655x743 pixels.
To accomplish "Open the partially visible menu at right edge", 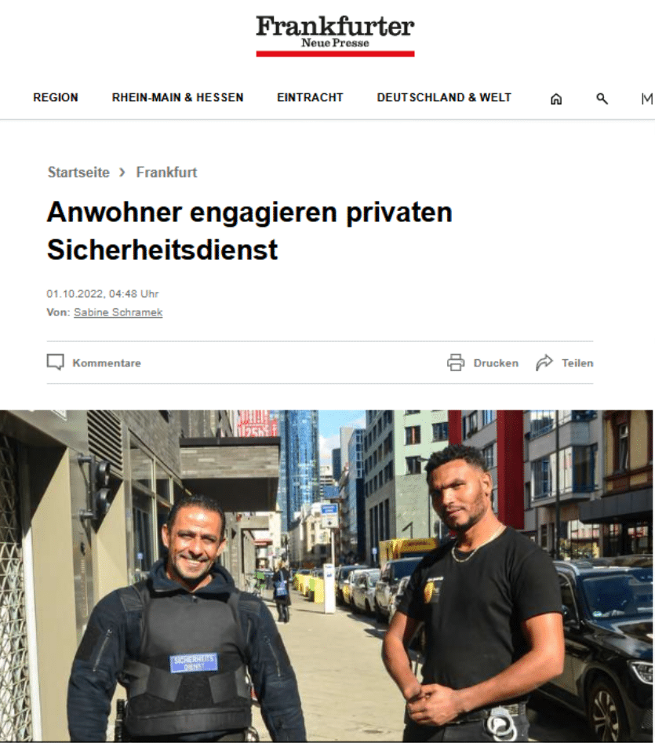I will (647, 99).
